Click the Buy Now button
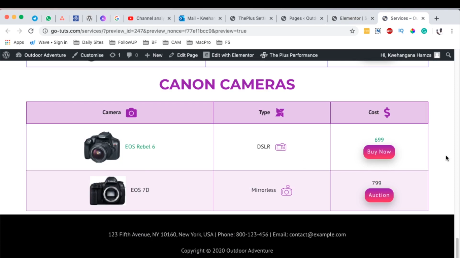Image resolution: width=460 pixels, height=258 pixels. (x=379, y=152)
